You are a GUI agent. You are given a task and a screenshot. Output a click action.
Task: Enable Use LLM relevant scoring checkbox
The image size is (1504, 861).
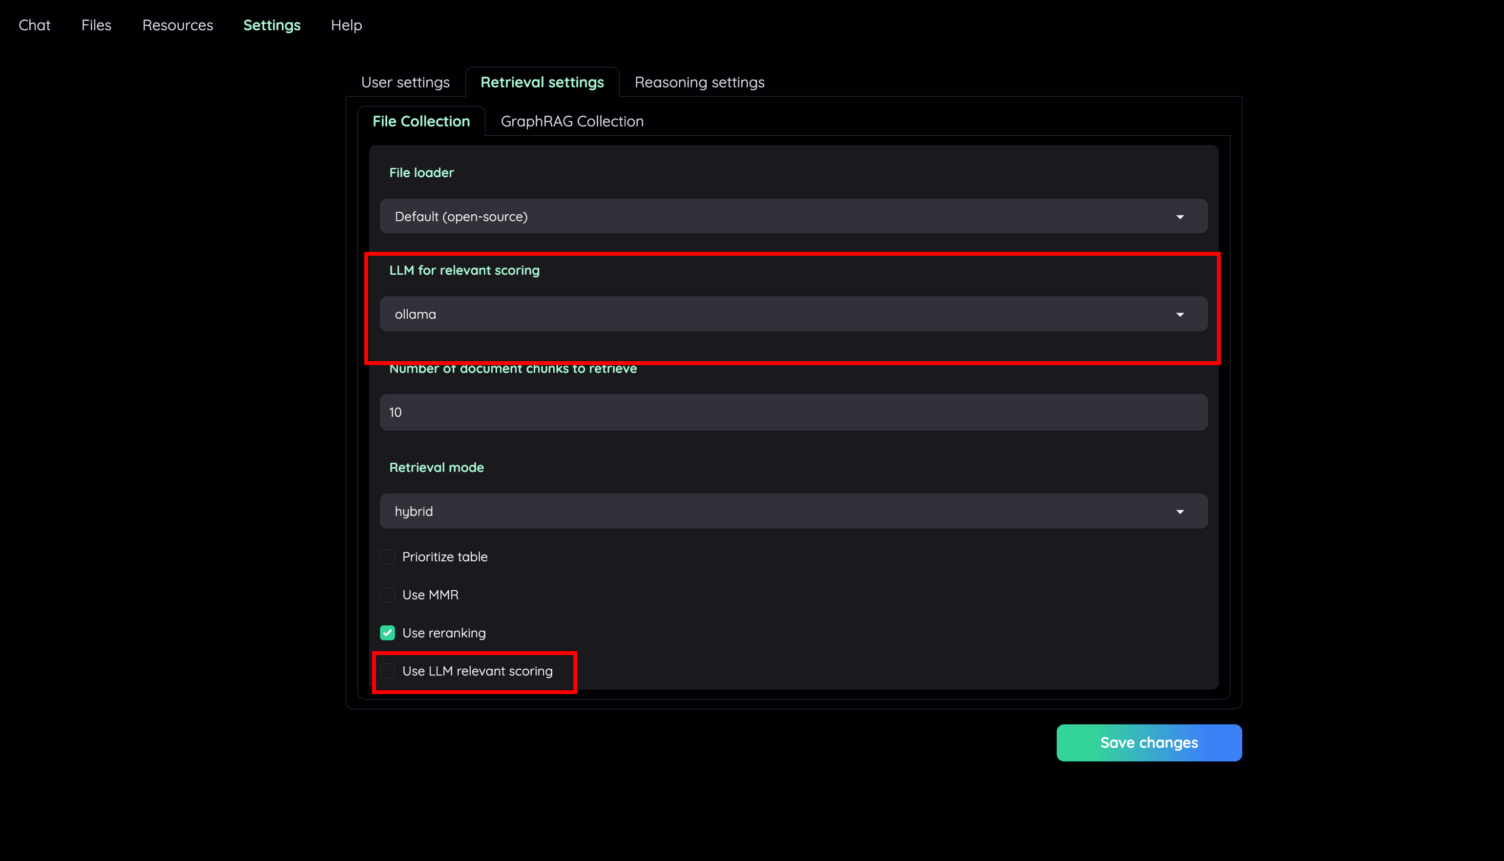pos(388,671)
